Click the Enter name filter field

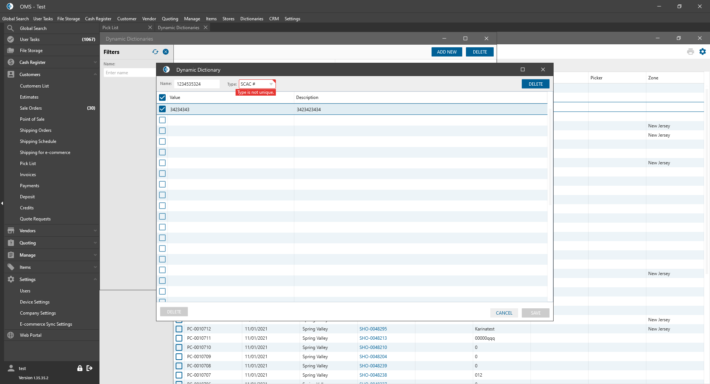click(x=129, y=73)
